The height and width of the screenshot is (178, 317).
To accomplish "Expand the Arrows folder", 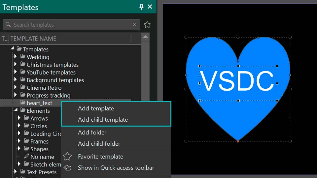I will 19,118.
